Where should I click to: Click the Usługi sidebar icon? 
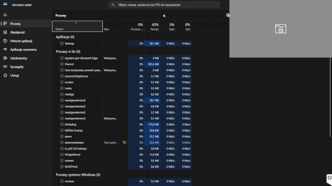[5, 75]
